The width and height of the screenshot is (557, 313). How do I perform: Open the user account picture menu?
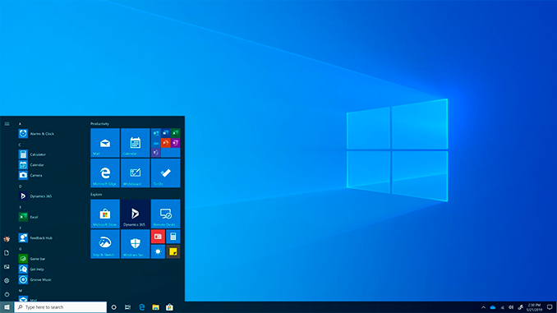click(7, 239)
